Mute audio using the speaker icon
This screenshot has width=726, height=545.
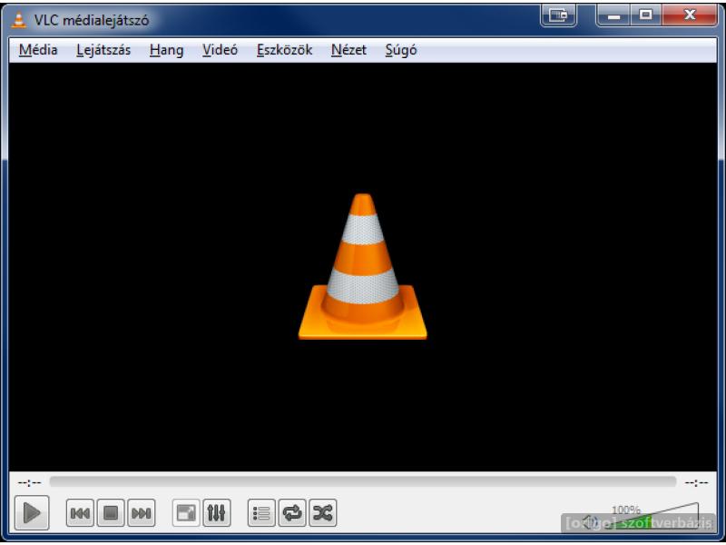click(590, 522)
